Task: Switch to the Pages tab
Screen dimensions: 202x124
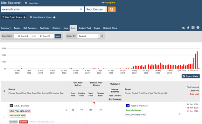Action: 97,28
